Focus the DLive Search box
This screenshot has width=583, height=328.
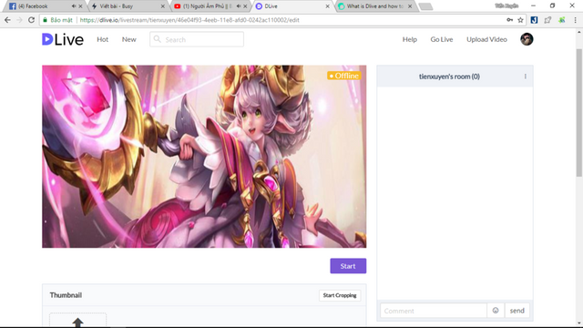tap(197, 39)
